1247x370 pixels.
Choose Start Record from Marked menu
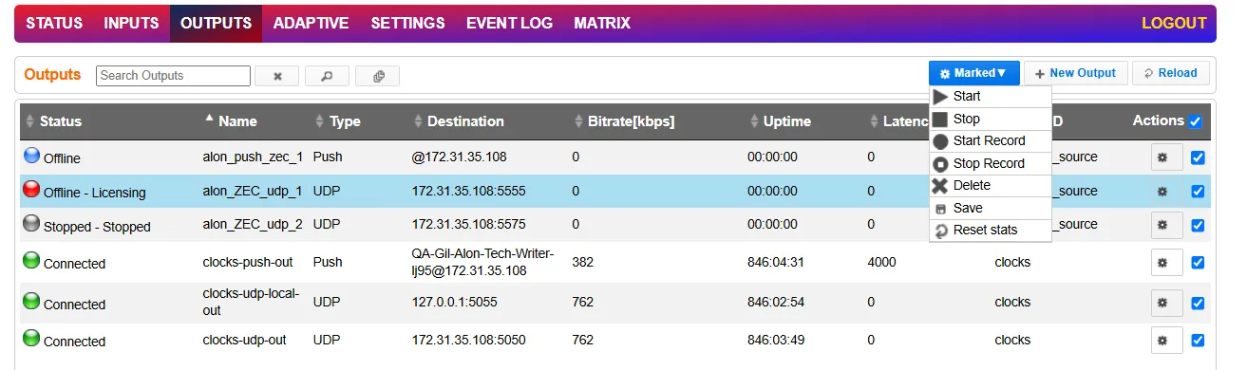[990, 140]
